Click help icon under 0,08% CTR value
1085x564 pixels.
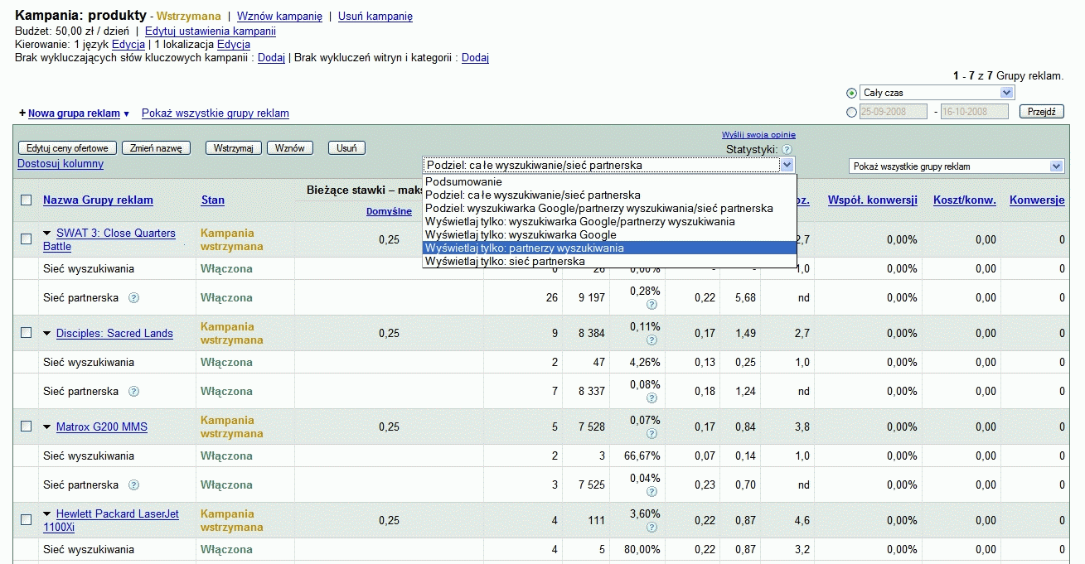click(651, 398)
